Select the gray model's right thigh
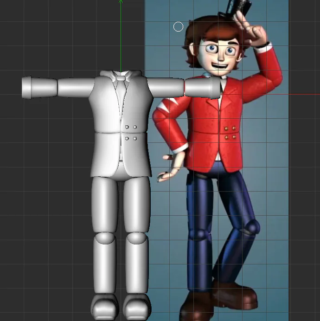 click(x=137, y=205)
